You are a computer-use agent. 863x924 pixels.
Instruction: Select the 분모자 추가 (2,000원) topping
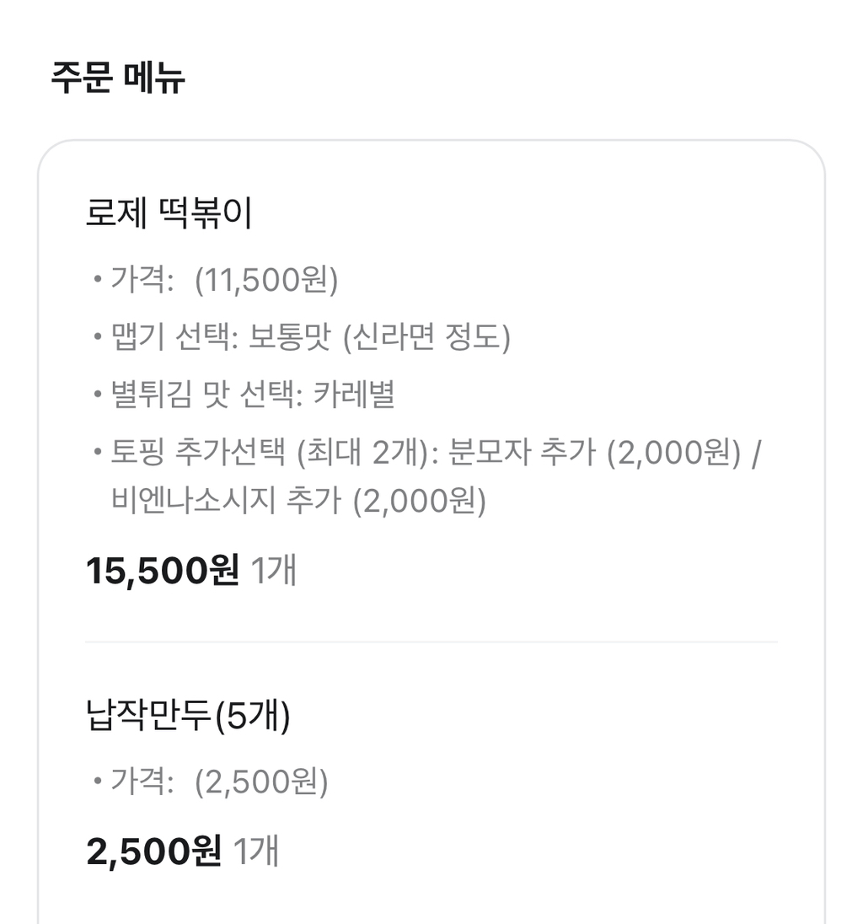(x=594, y=453)
